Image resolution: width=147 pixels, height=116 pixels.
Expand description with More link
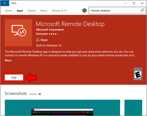(x=8, y=61)
